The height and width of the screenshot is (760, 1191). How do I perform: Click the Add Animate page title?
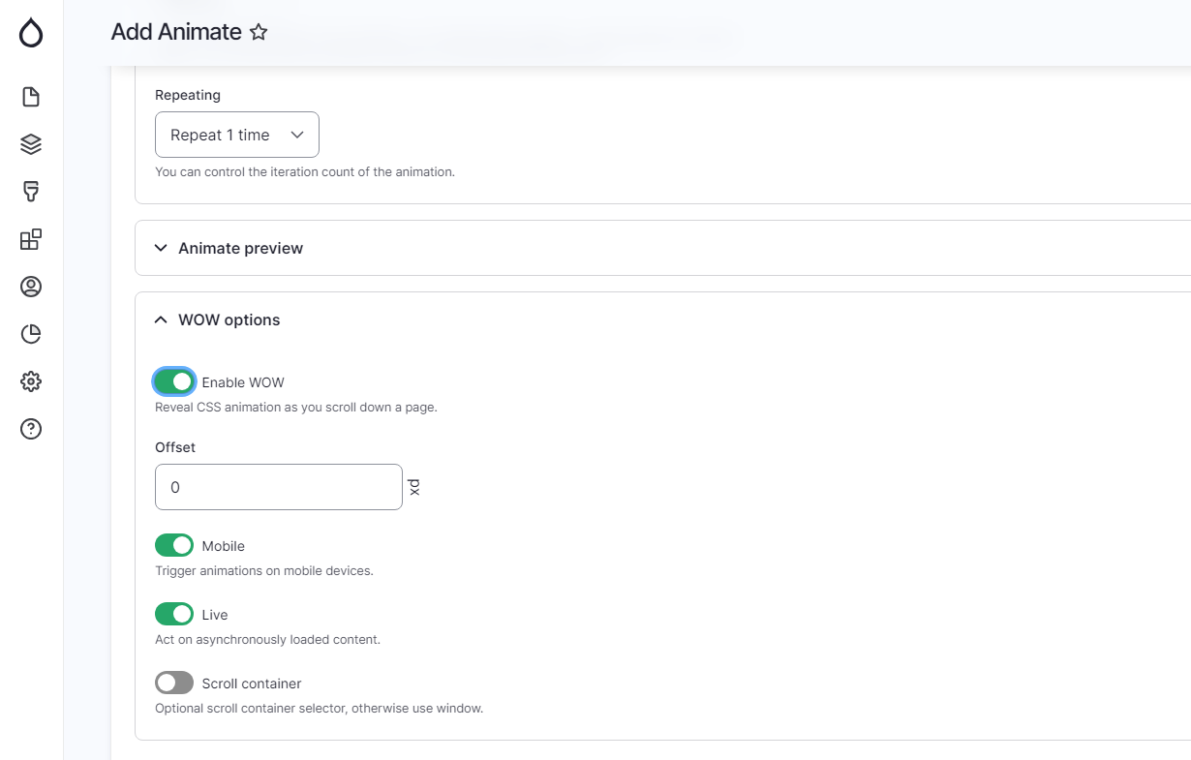[x=176, y=32]
